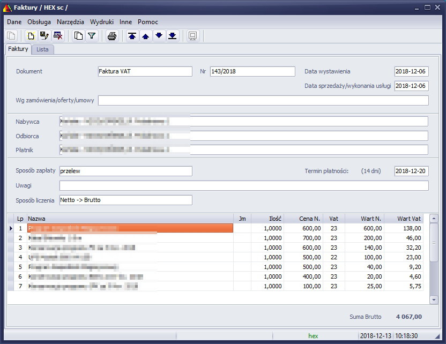This screenshot has width=446, height=344.
Task: Click the scroll down arrow of items table
Action: [434, 300]
